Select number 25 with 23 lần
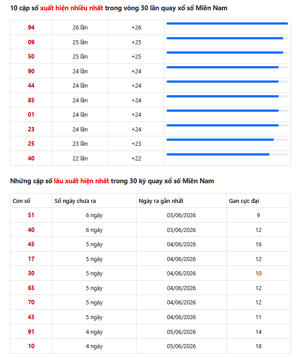The image size is (296, 358). tap(31, 143)
